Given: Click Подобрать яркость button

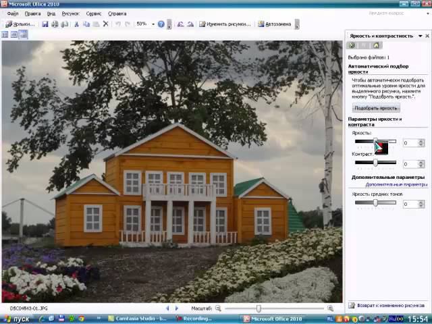Looking at the screenshot, I should pos(376,108).
